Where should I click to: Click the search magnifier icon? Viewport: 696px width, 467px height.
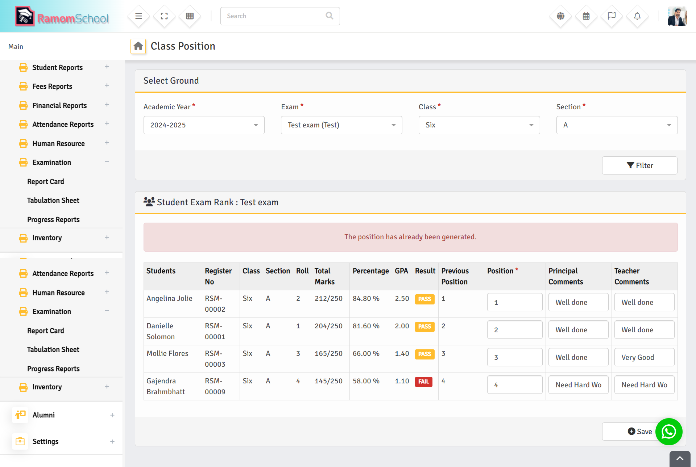pos(329,16)
